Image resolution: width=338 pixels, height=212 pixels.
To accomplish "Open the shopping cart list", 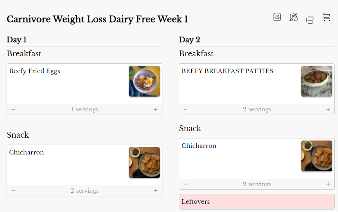I will [326, 17].
